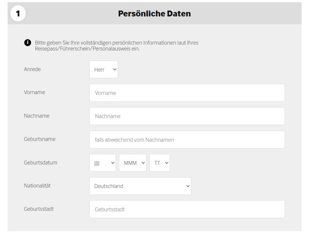Click the Persönliche Daten section header
Screen dimensions: 309x238
click(x=154, y=14)
